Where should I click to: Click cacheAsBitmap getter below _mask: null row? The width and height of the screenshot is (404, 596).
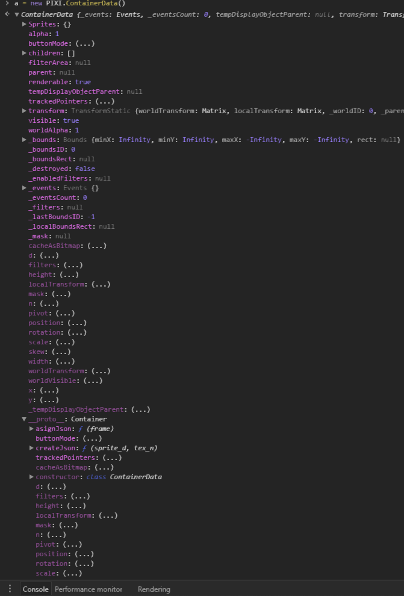(x=97, y=246)
